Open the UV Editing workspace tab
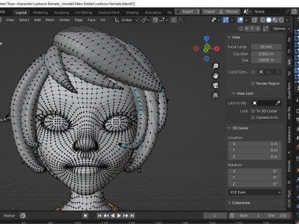299x224 pixels. click(x=83, y=12)
